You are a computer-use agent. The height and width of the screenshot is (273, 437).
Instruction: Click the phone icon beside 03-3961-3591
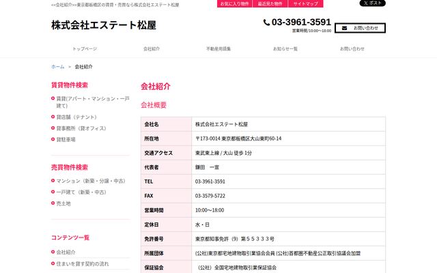pos(266,23)
